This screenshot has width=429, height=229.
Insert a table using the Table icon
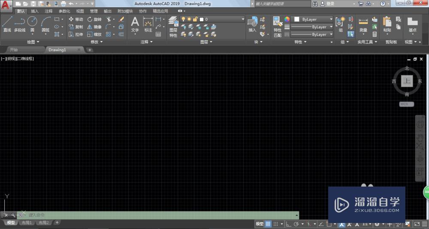(x=158, y=34)
